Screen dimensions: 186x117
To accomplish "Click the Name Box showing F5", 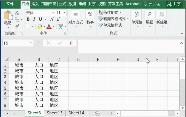I will click(16, 43).
